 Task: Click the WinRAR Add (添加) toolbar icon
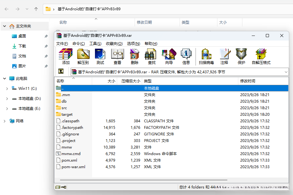[66, 56]
